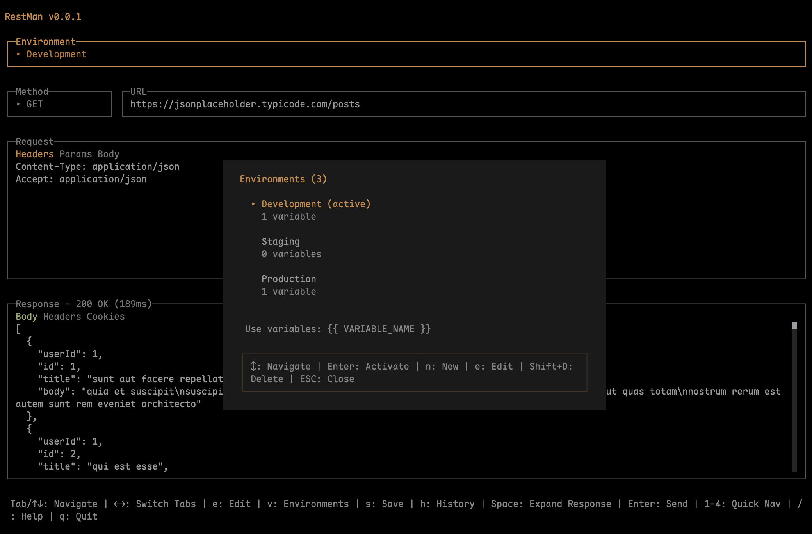The image size is (812, 534).
Task: Click the up-down Navigate arrows in popup
Action: pos(254,366)
